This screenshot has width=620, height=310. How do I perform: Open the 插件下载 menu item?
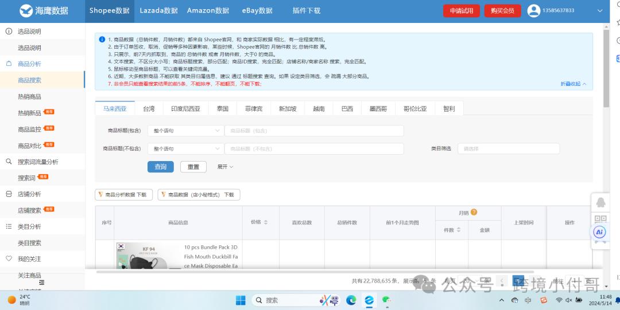pos(307,11)
